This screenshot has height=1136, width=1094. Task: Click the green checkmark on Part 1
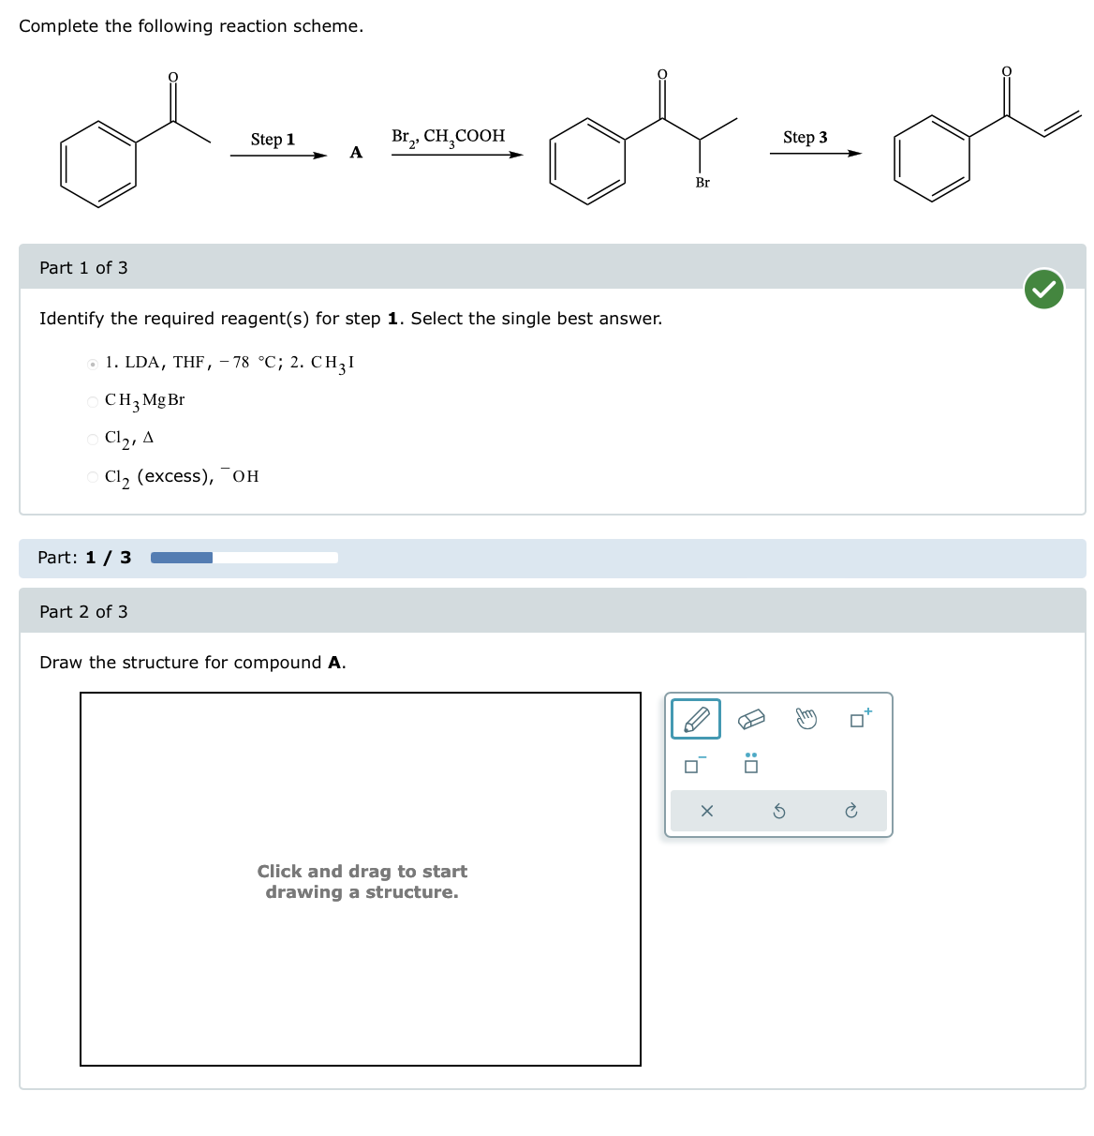coord(1043,290)
